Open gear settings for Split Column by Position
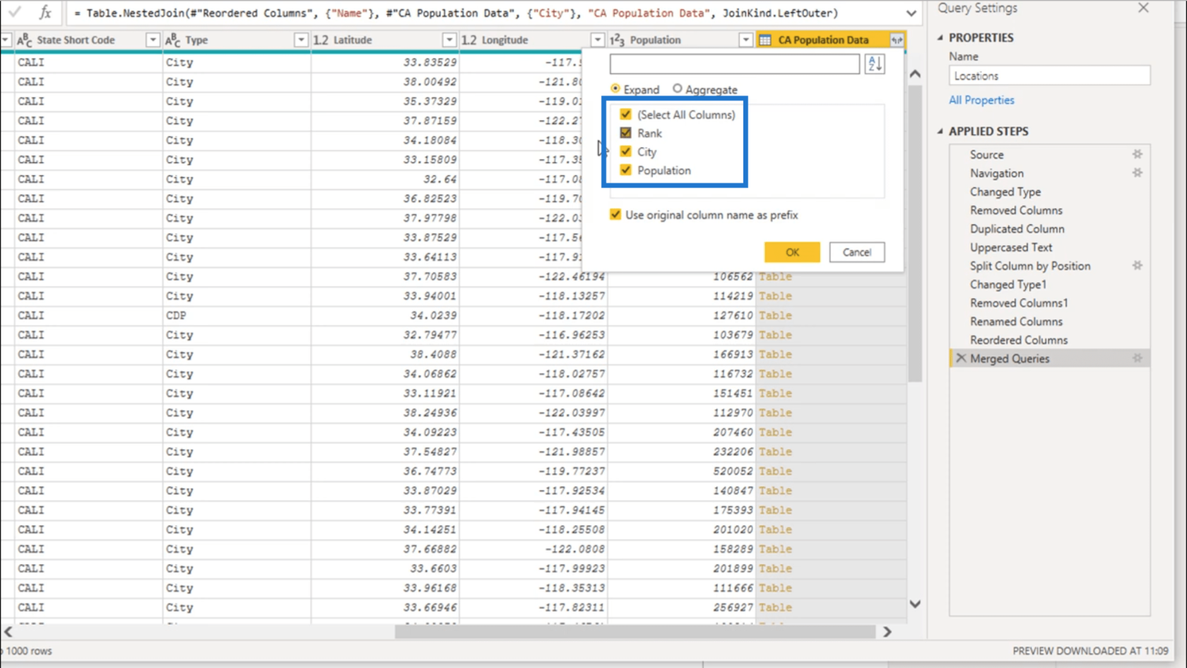This screenshot has width=1187, height=668. point(1138,266)
